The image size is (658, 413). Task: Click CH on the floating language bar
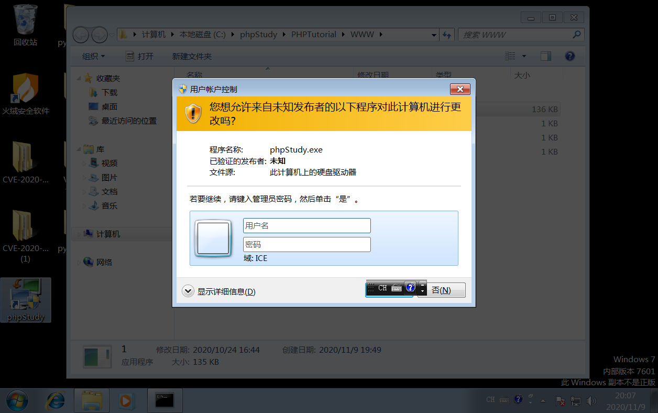(382, 288)
